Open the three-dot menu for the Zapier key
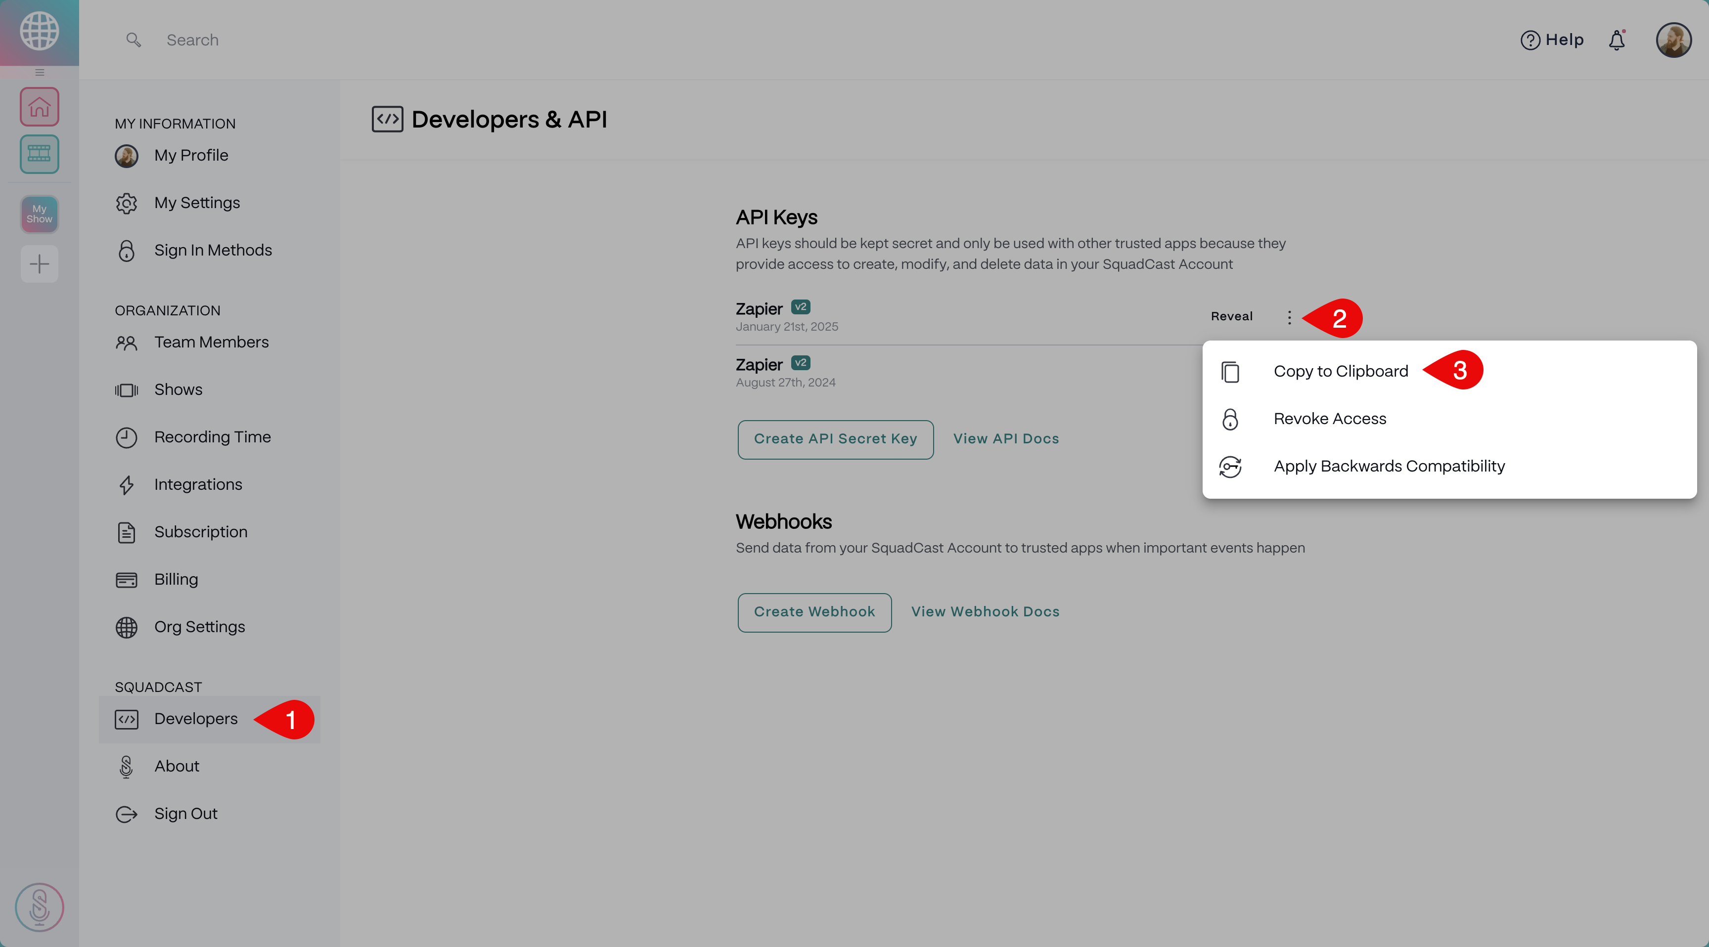 click(x=1289, y=317)
